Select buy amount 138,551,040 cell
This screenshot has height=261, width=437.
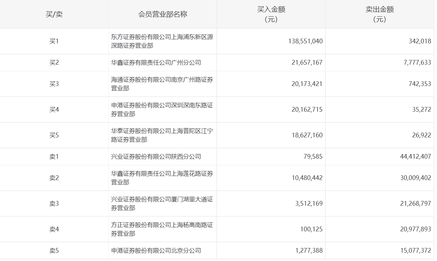[x=305, y=41]
